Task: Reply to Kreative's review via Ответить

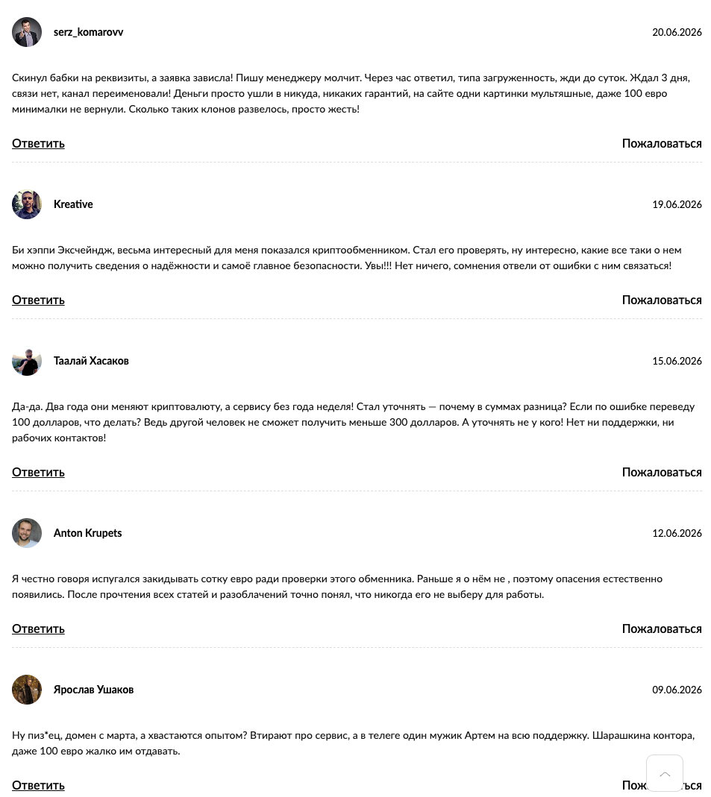Action: (38, 300)
